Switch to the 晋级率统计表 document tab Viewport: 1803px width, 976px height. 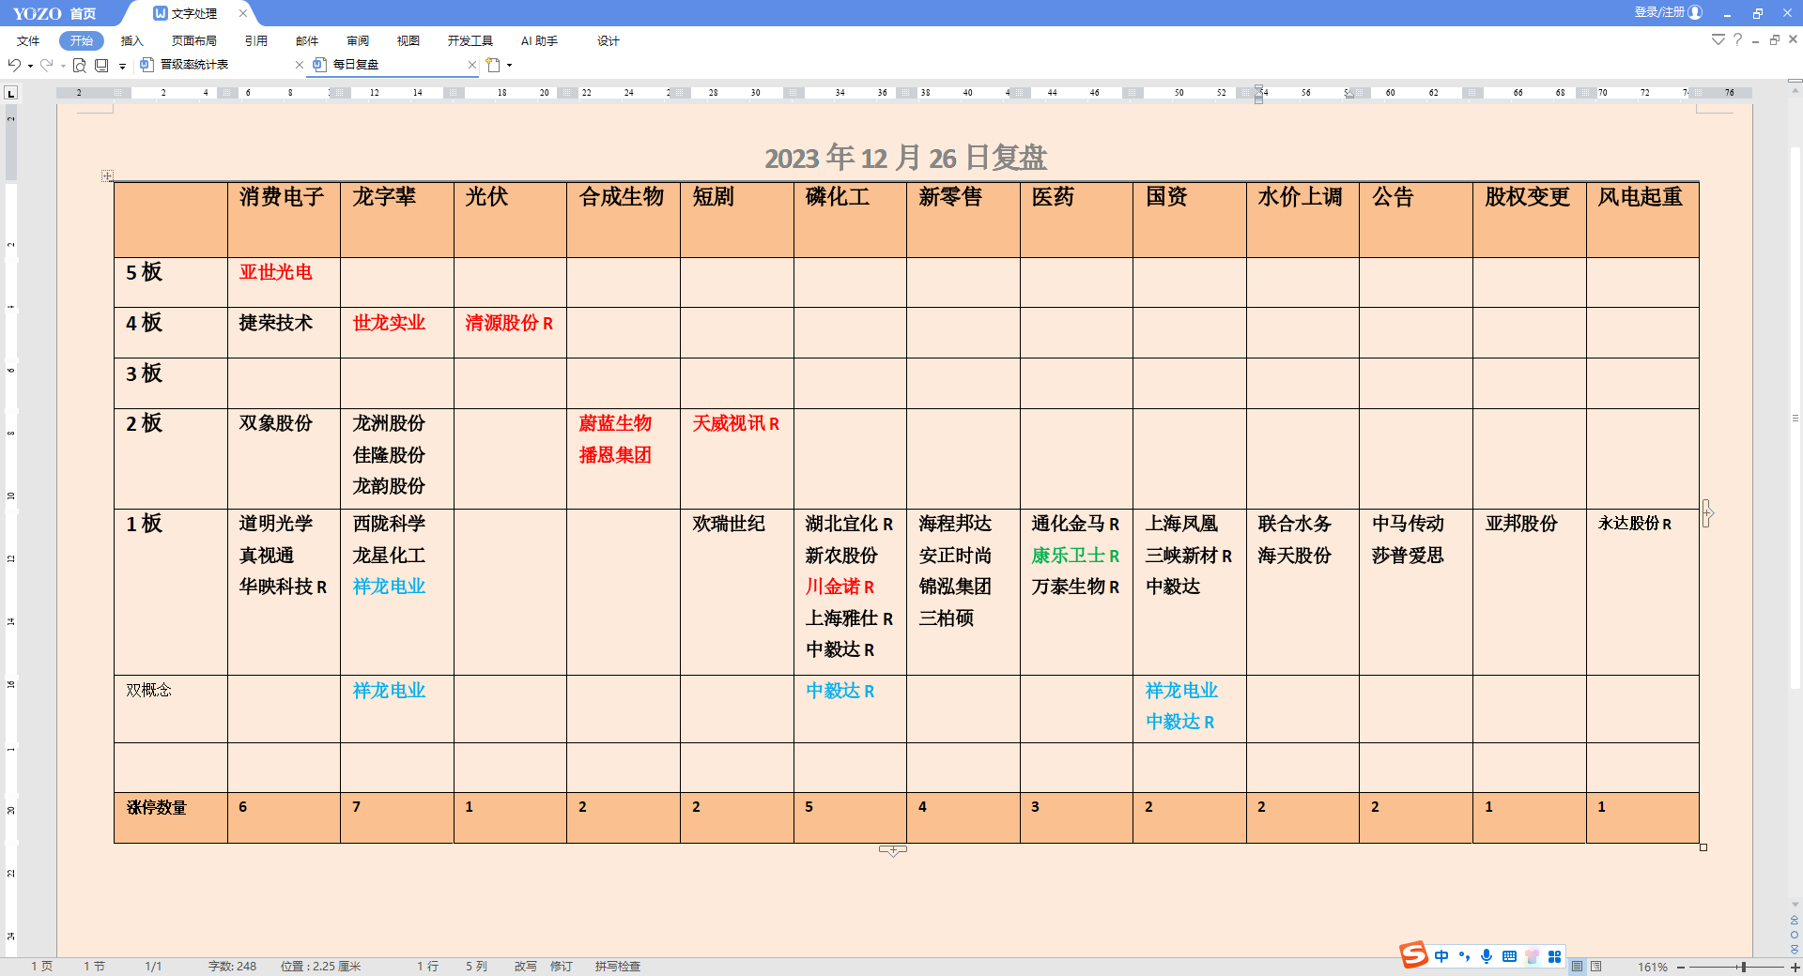(x=194, y=65)
